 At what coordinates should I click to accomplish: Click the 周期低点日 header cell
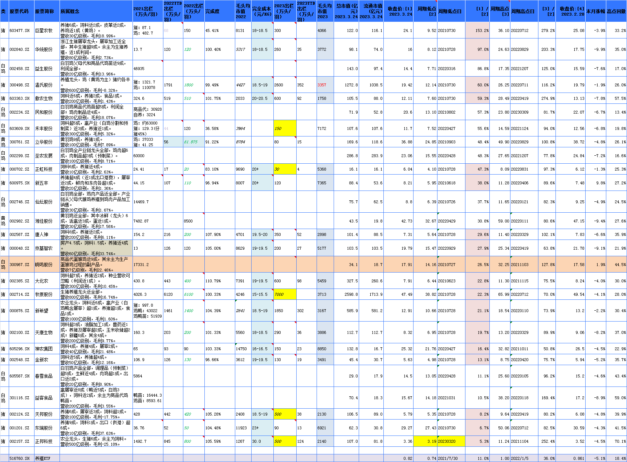(x=451, y=11)
